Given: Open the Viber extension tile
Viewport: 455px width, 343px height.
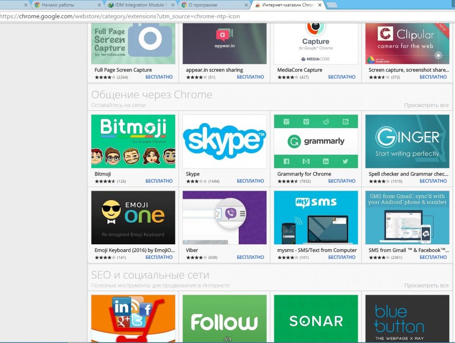Looking at the screenshot, I should (x=224, y=218).
